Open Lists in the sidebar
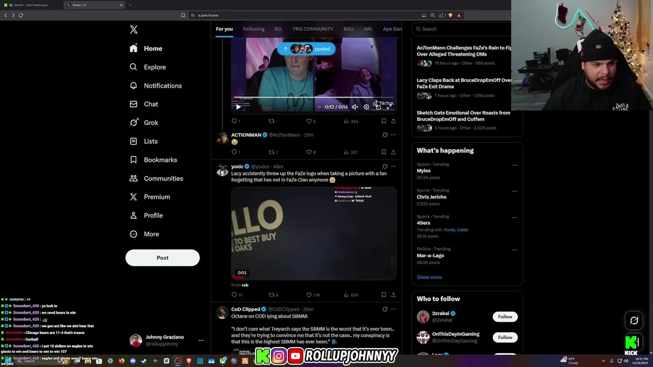The height and width of the screenshot is (367, 653). point(144,141)
